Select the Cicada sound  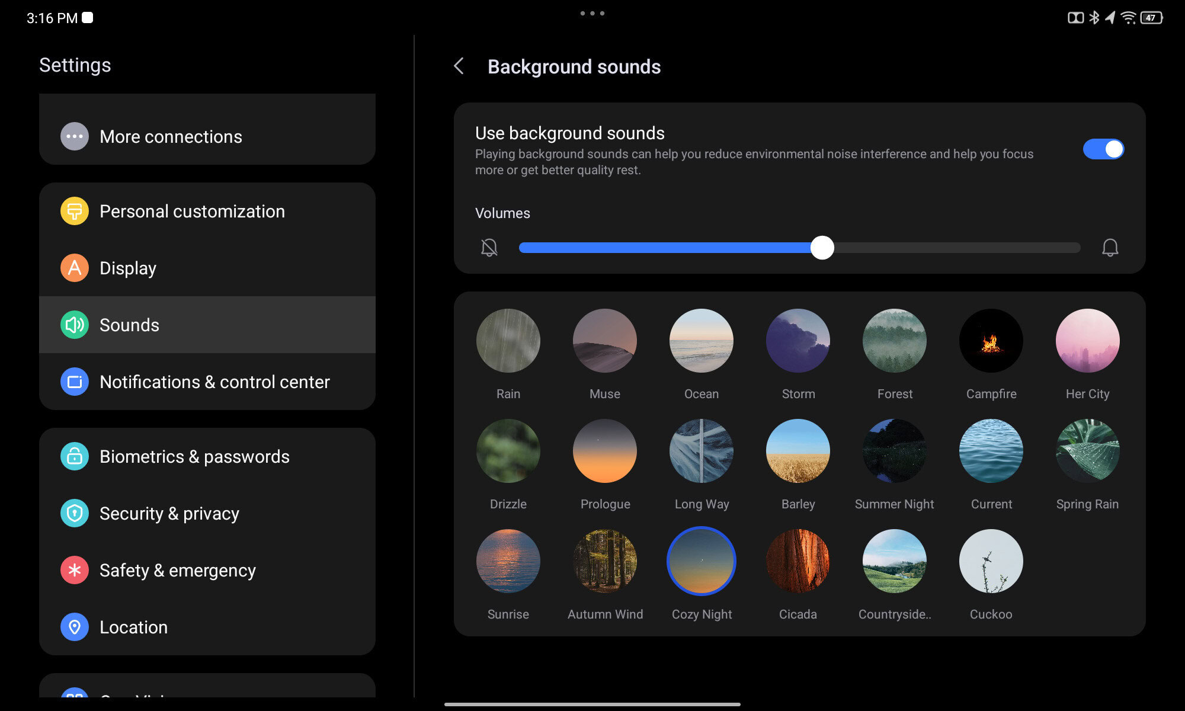click(798, 561)
